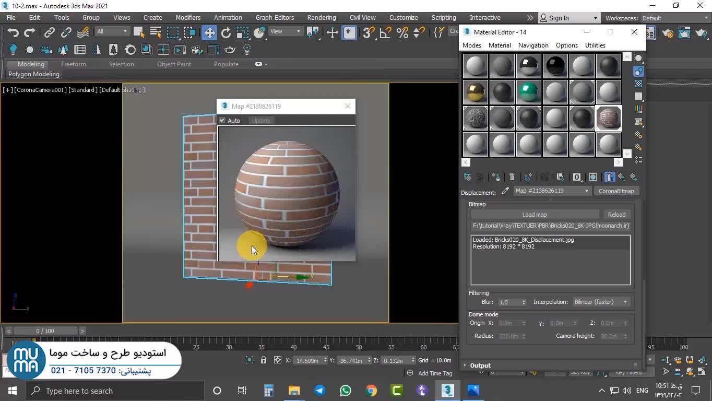The width and height of the screenshot is (712, 401).
Task: Select the teal material sample sphere
Action: click(528, 92)
